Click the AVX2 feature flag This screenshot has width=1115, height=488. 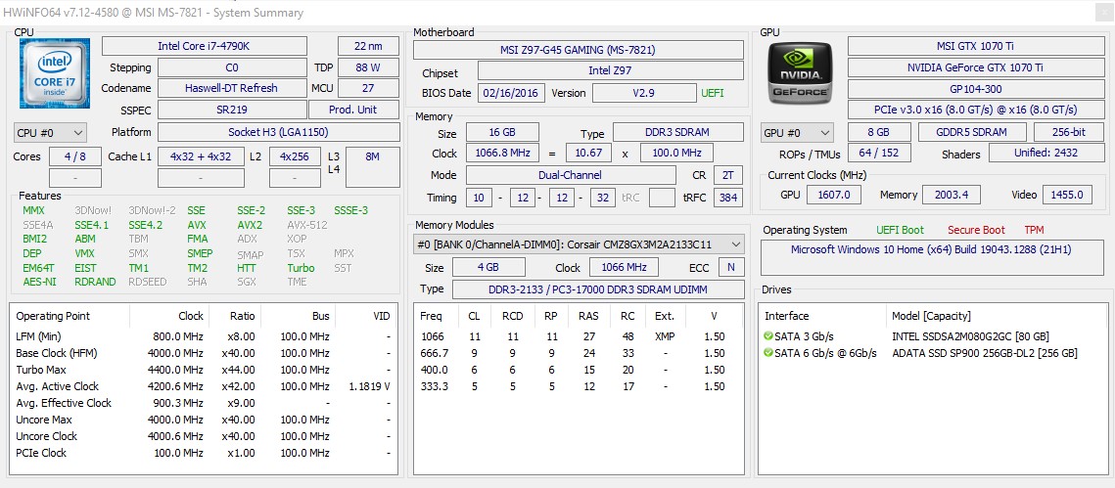coord(250,225)
